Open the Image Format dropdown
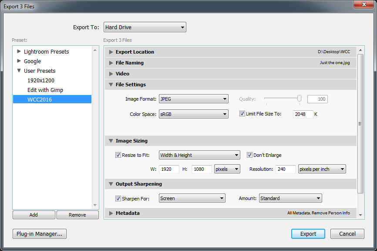Image resolution: width=377 pixels, height=251 pixels. (x=193, y=98)
